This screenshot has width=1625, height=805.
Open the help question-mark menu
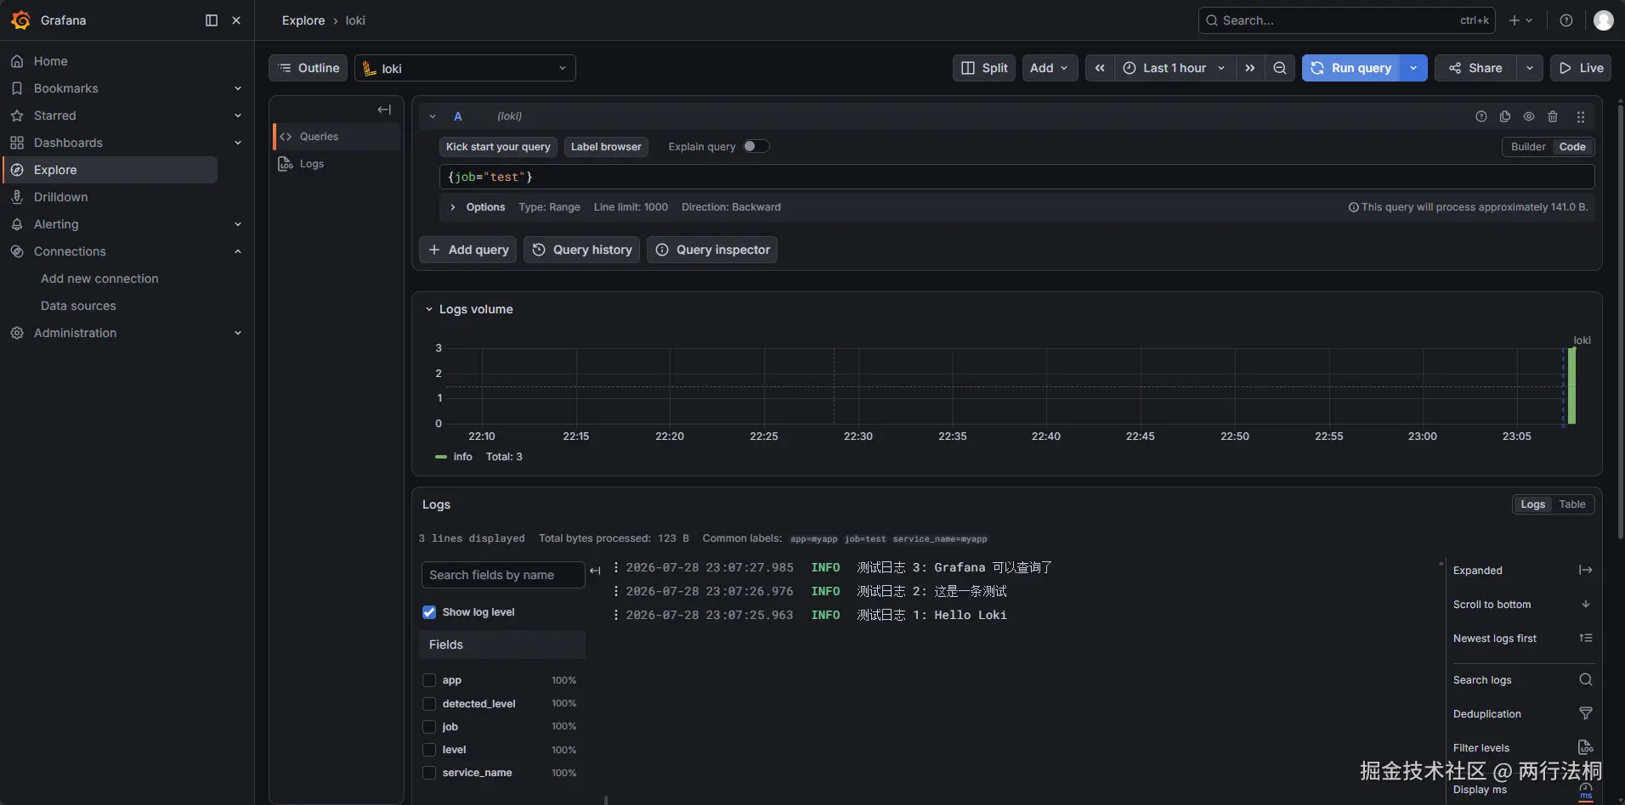[1566, 20]
